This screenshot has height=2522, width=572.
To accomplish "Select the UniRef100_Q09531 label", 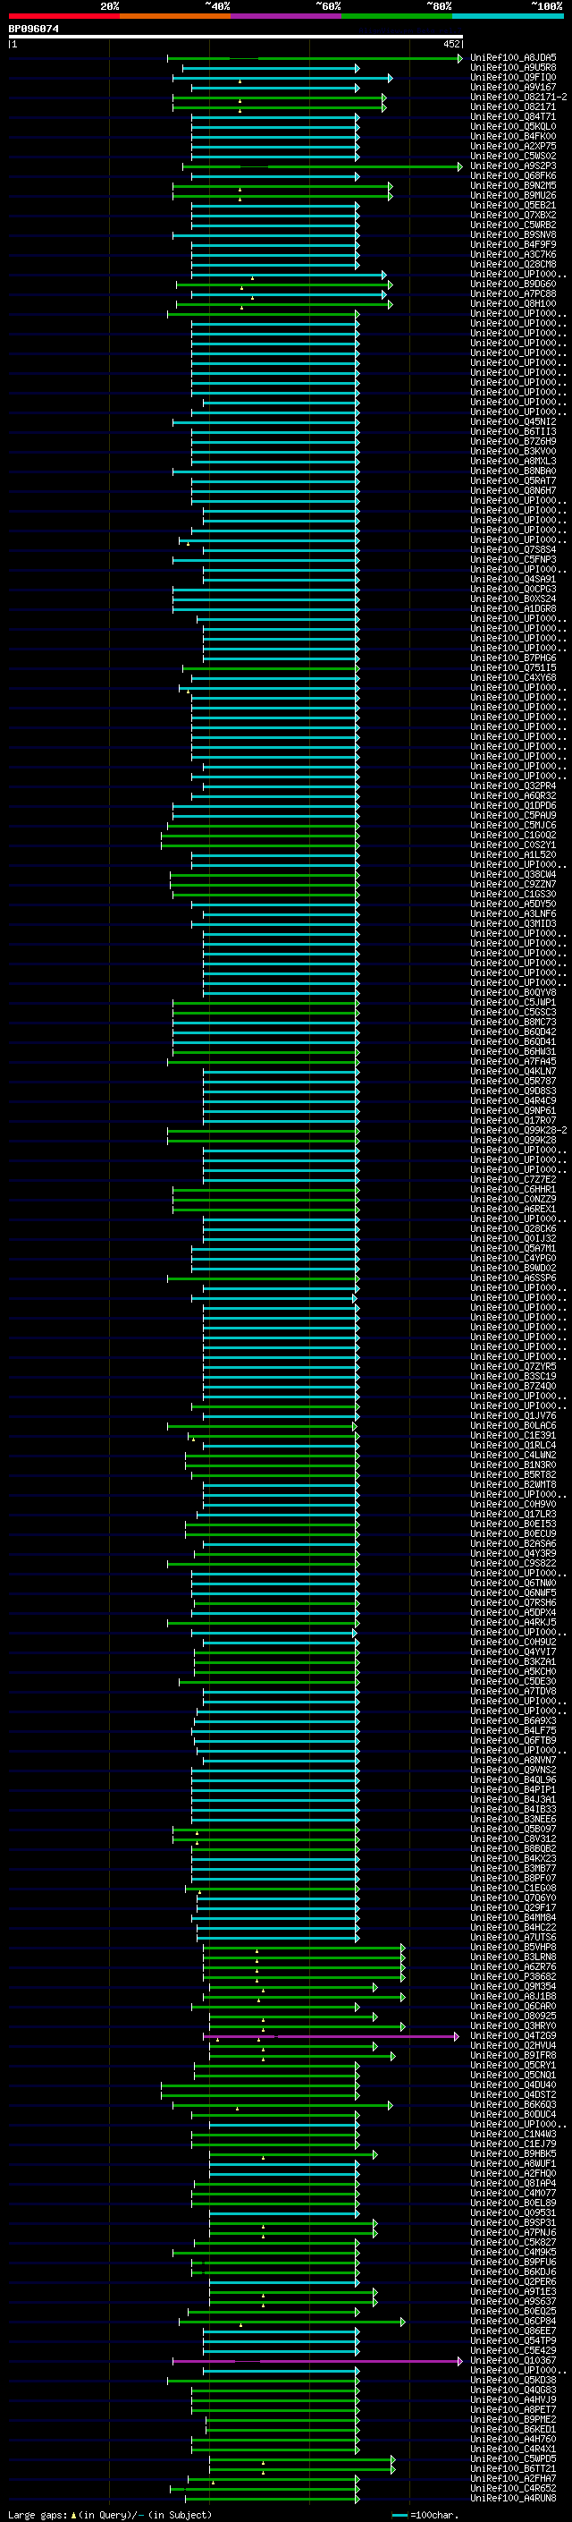I will [513, 2212].
